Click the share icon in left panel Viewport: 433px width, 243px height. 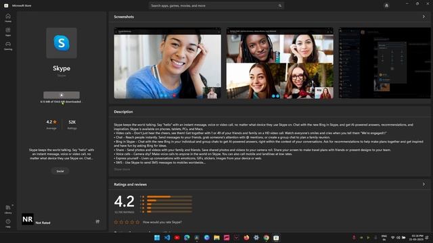pos(97,221)
